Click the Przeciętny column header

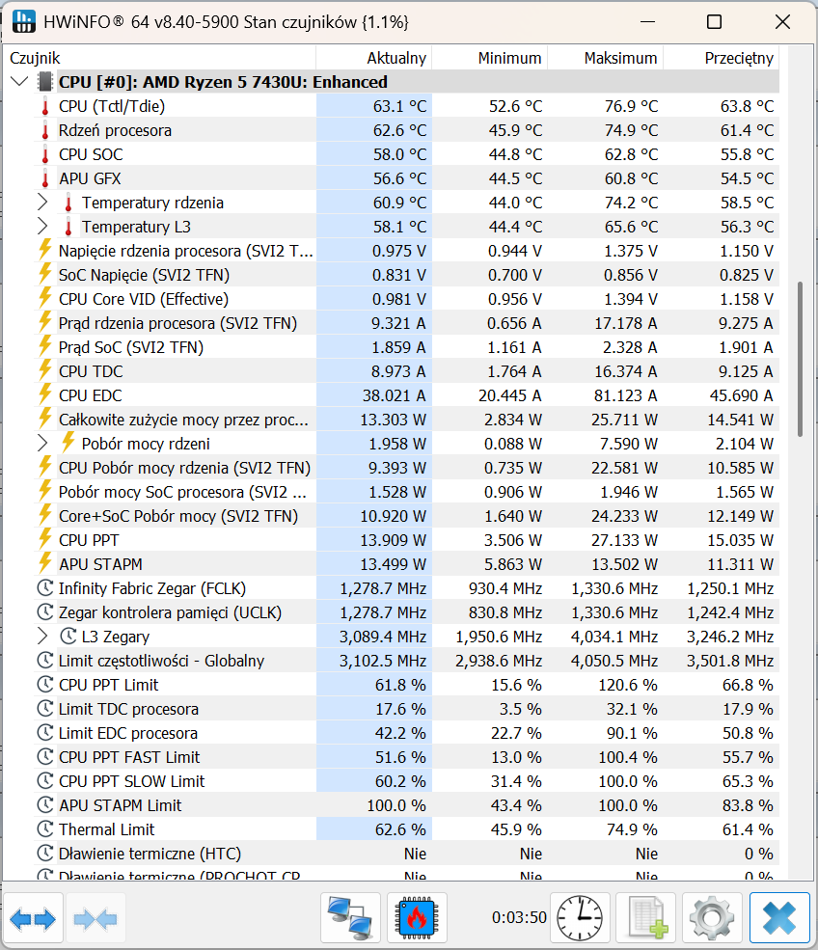point(722,58)
